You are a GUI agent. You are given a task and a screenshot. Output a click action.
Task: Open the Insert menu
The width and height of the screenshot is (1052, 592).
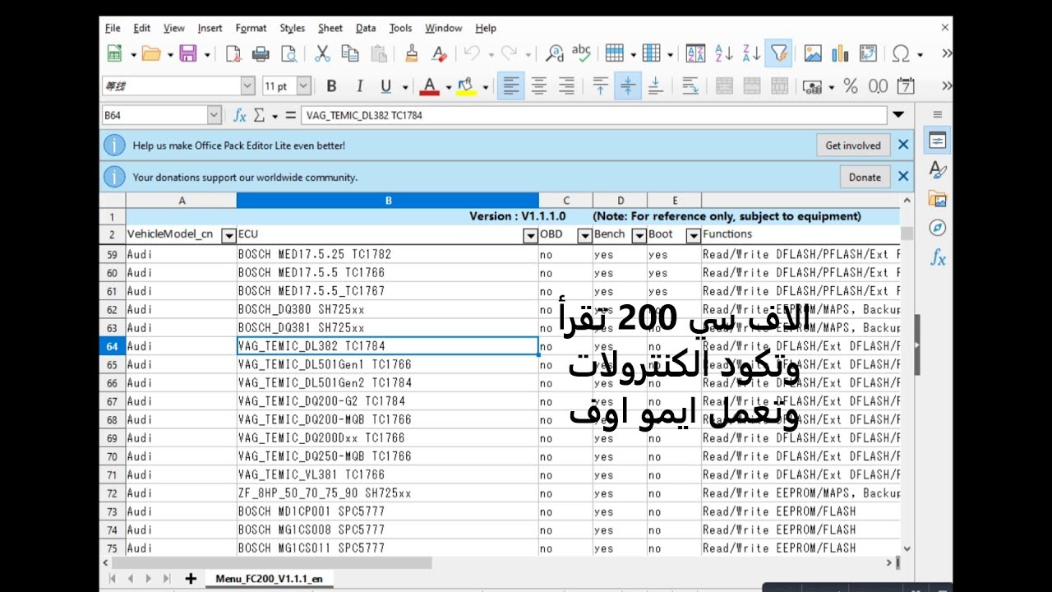[x=210, y=28]
